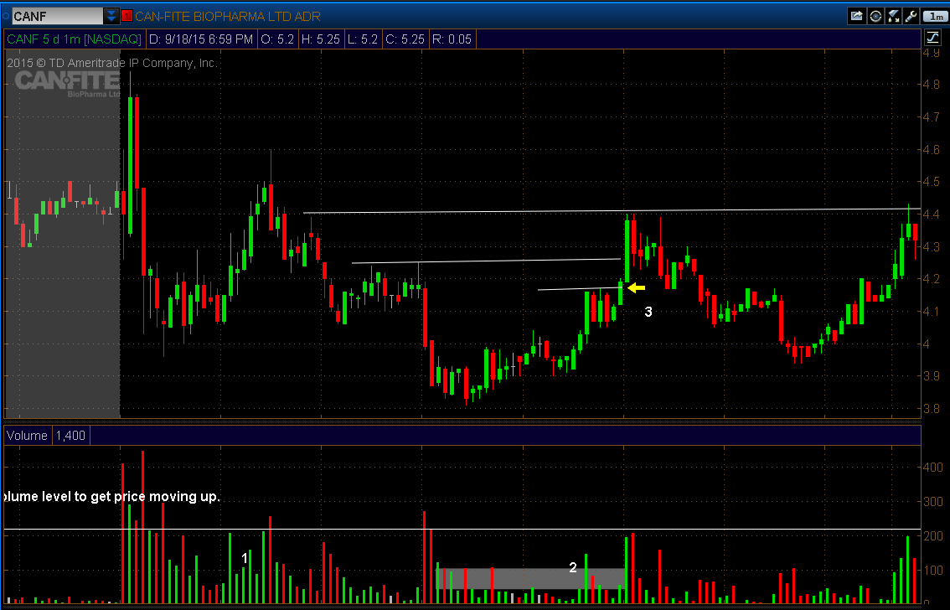
Task: Click the blue circle symbol link icon
Action: point(6,17)
